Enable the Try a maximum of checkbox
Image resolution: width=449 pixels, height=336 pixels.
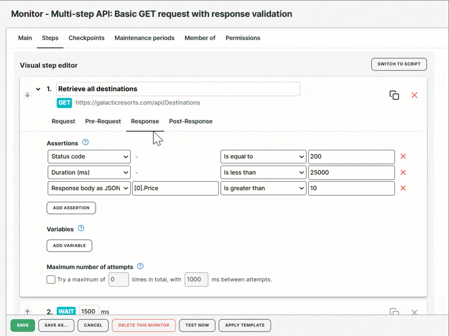pyautogui.click(x=51, y=279)
